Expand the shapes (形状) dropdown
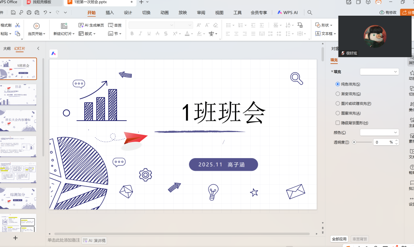Viewport: 414px width, 247px height. (324, 25)
